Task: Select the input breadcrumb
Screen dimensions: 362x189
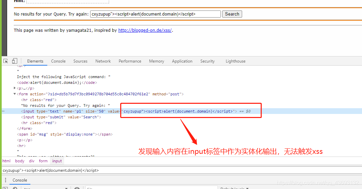Action: tap(57, 161)
